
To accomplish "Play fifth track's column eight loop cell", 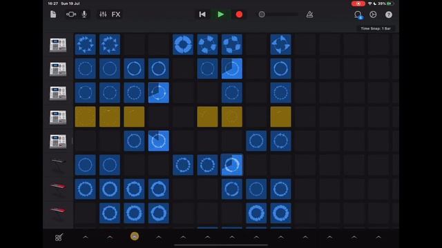I will [x=256, y=141].
